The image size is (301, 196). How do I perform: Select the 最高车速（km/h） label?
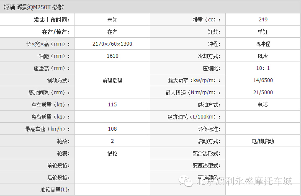pos(48,129)
